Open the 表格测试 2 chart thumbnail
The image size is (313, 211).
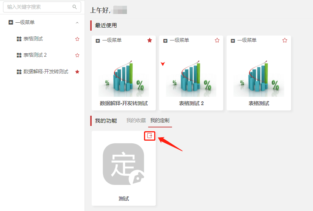191,78
